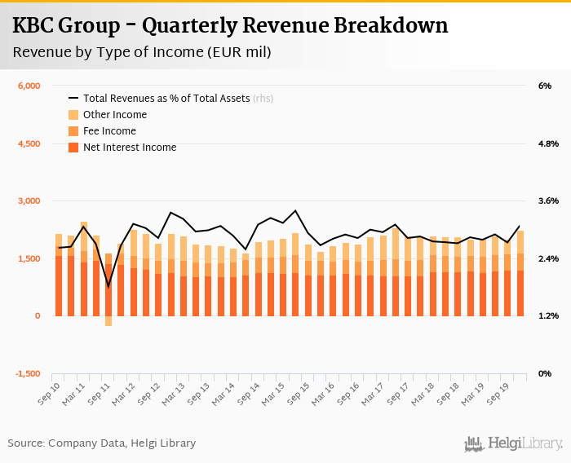Open the HelgiLibrary wordmark link
571x463 pixels.
click(525, 443)
